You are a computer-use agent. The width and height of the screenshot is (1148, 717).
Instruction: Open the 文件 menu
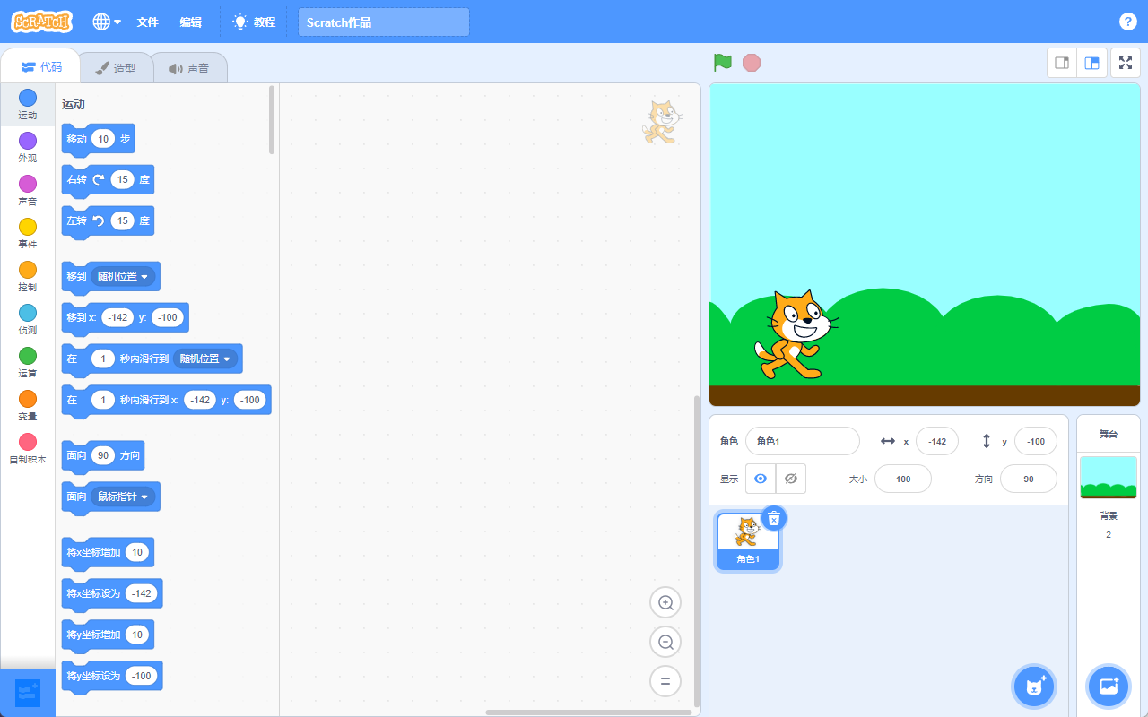147,22
